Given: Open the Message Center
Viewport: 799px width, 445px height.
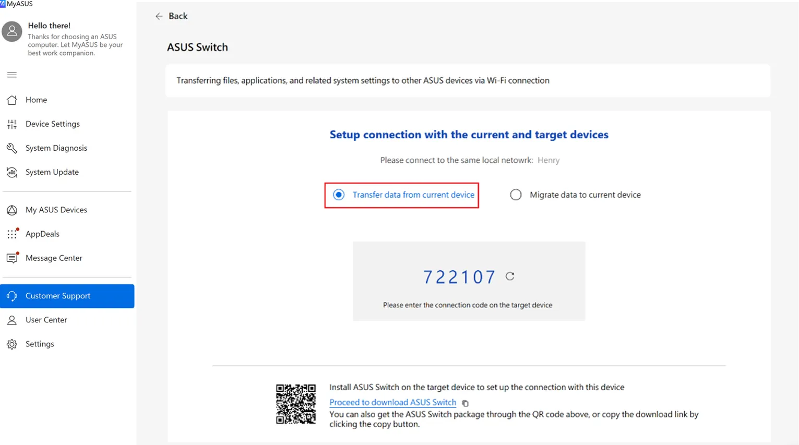Looking at the screenshot, I should [x=54, y=258].
